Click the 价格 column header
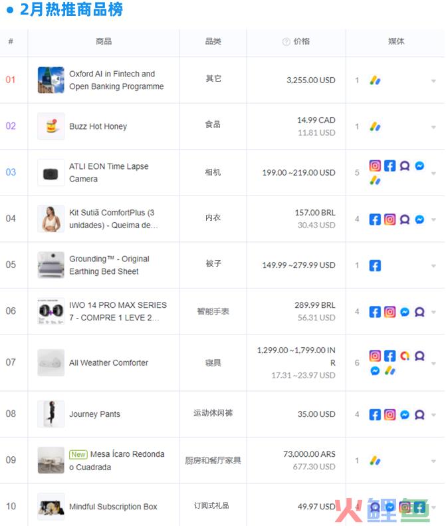 302,41
